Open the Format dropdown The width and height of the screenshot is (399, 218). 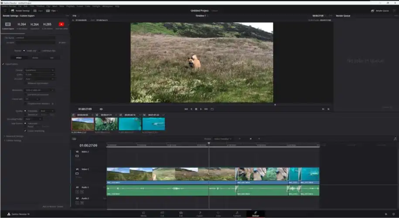pos(40,70)
